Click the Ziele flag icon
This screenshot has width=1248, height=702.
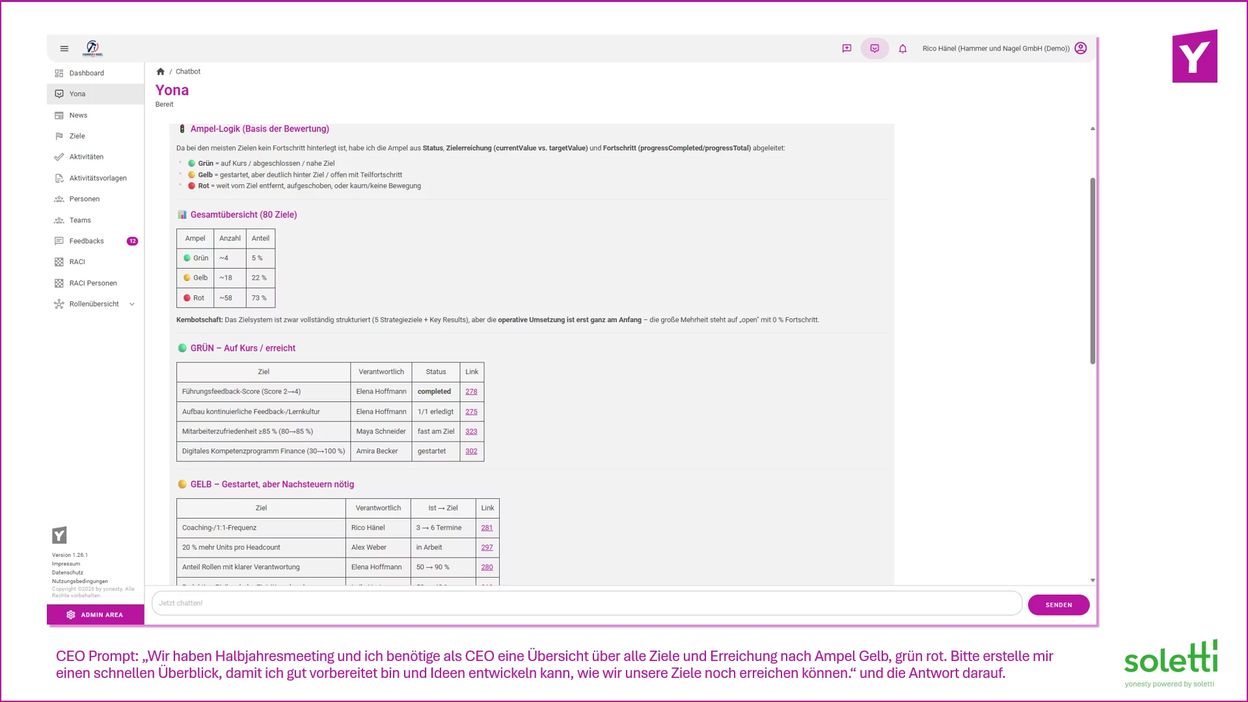[59, 136]
